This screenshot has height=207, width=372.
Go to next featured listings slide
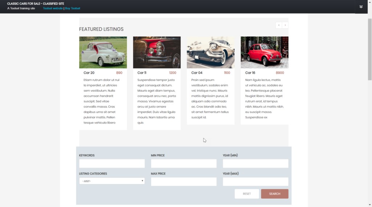285,25
